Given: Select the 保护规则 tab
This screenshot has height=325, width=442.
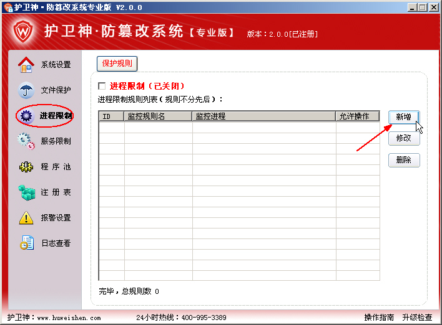Looking at the screenshot, I should tap(117, 64).
